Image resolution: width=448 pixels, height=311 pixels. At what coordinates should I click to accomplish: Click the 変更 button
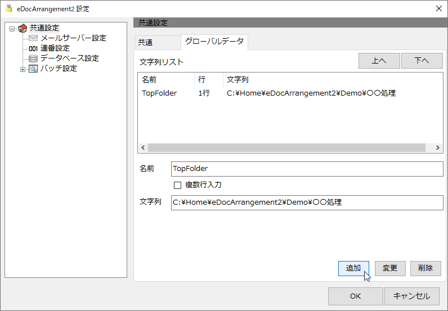click(390, 268)
